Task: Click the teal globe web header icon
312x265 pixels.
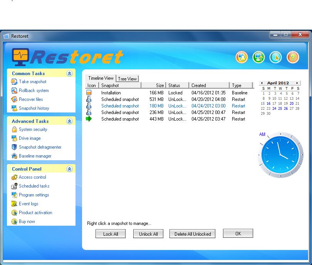Action: pos(275,57)
